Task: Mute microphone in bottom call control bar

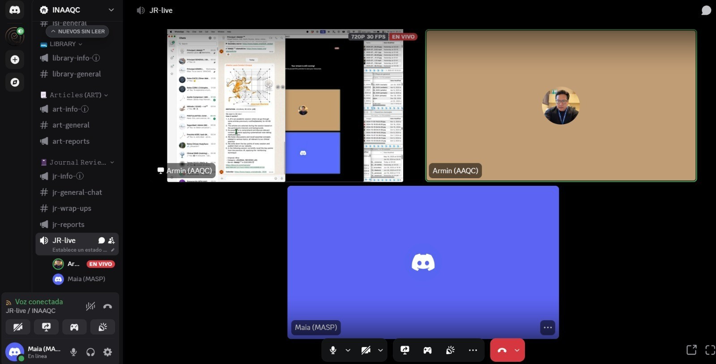Action: tap(333, 350)
